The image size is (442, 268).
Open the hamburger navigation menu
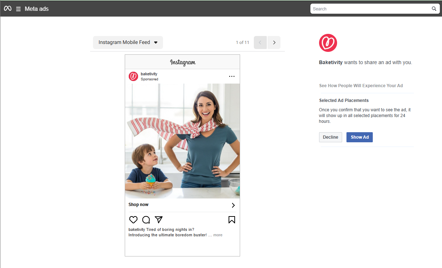click(18, 9)
